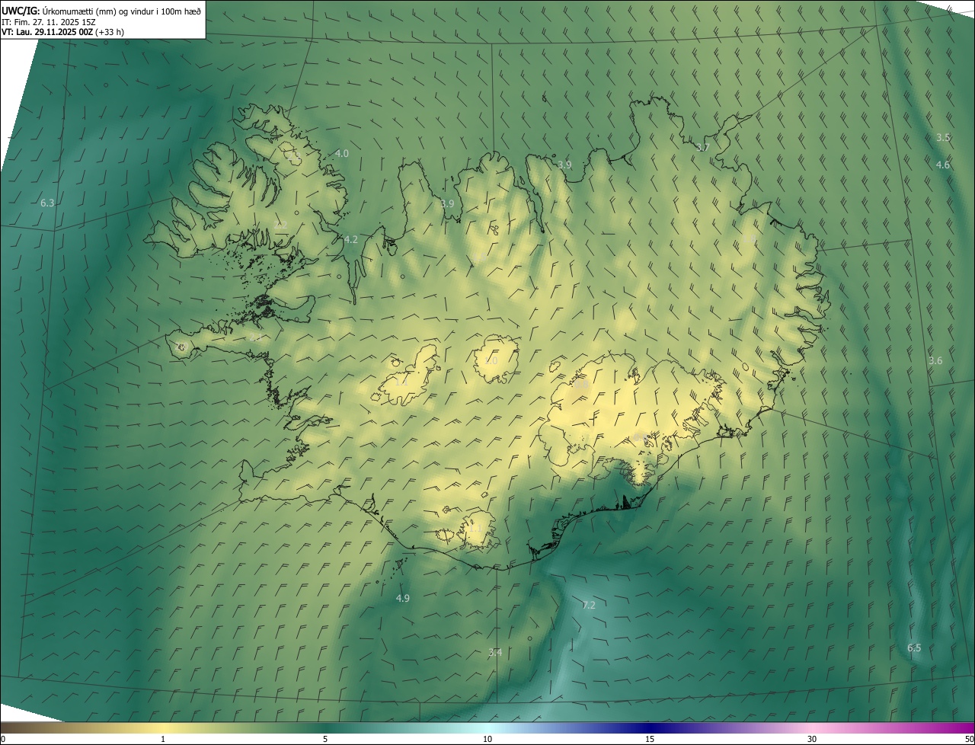Click the faint 1.0 value label on the glacier
Image resolution: width=975 pixels, height=745 pixels.
[x=491, y=360]
